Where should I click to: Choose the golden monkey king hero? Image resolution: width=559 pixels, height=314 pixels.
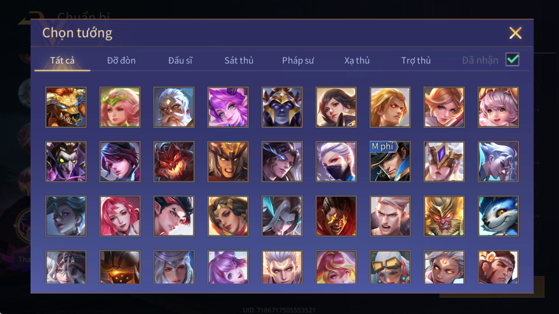pos(444,216)
